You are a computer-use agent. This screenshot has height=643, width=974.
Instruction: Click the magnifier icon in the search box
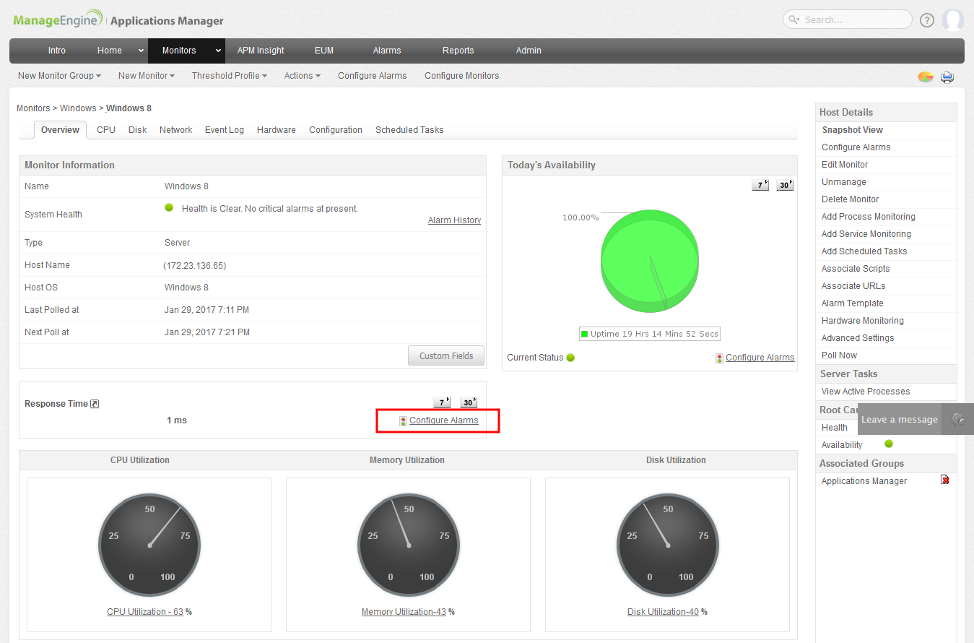point(794,20)
